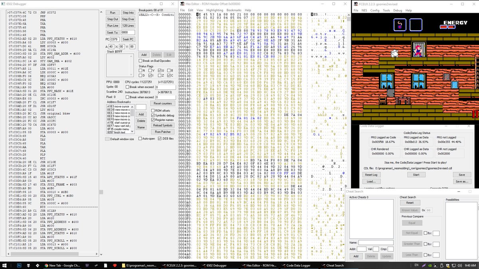Open the Hex Editor Edit menu

pos(191,10)
